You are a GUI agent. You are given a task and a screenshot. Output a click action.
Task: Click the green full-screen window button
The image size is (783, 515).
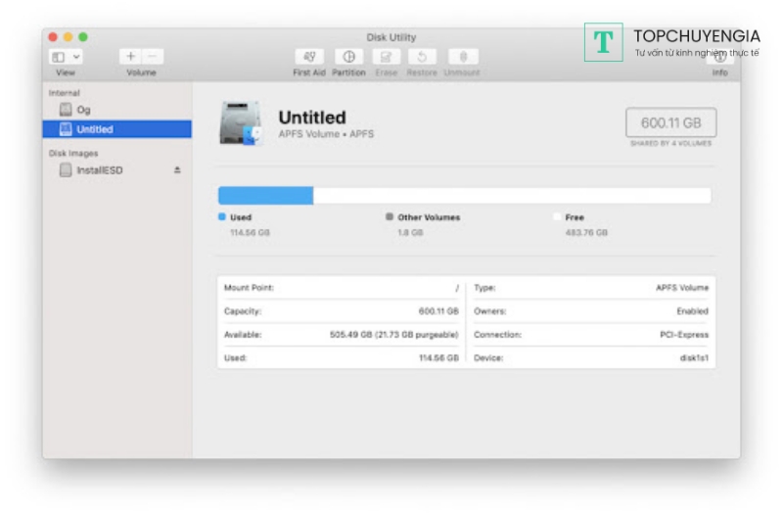[x=83, y=37]
